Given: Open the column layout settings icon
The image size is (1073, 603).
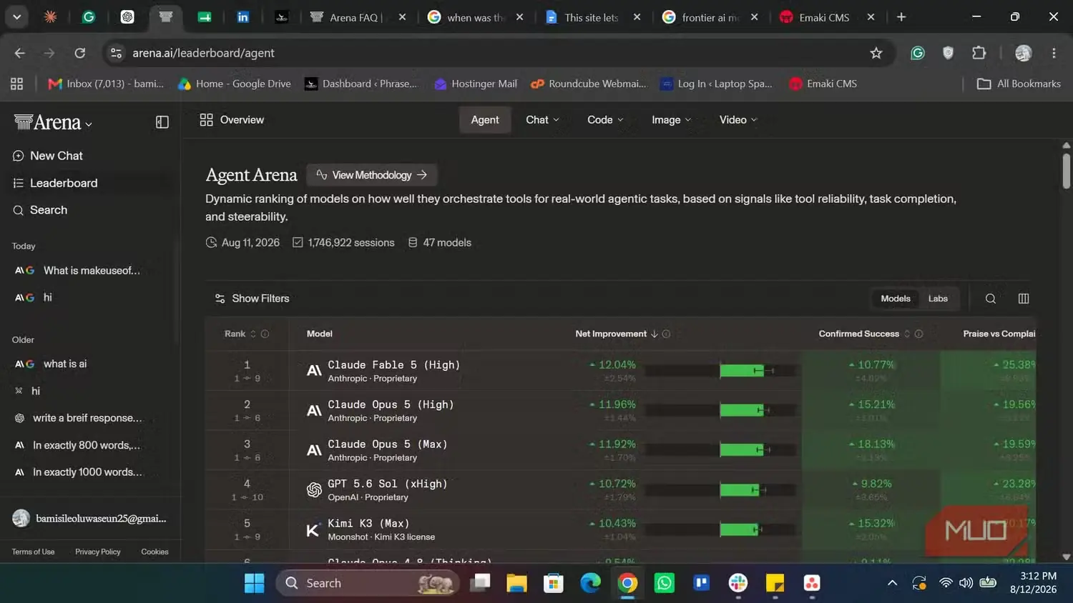Looking at the screenshot, I should [x=1024, y=299].
